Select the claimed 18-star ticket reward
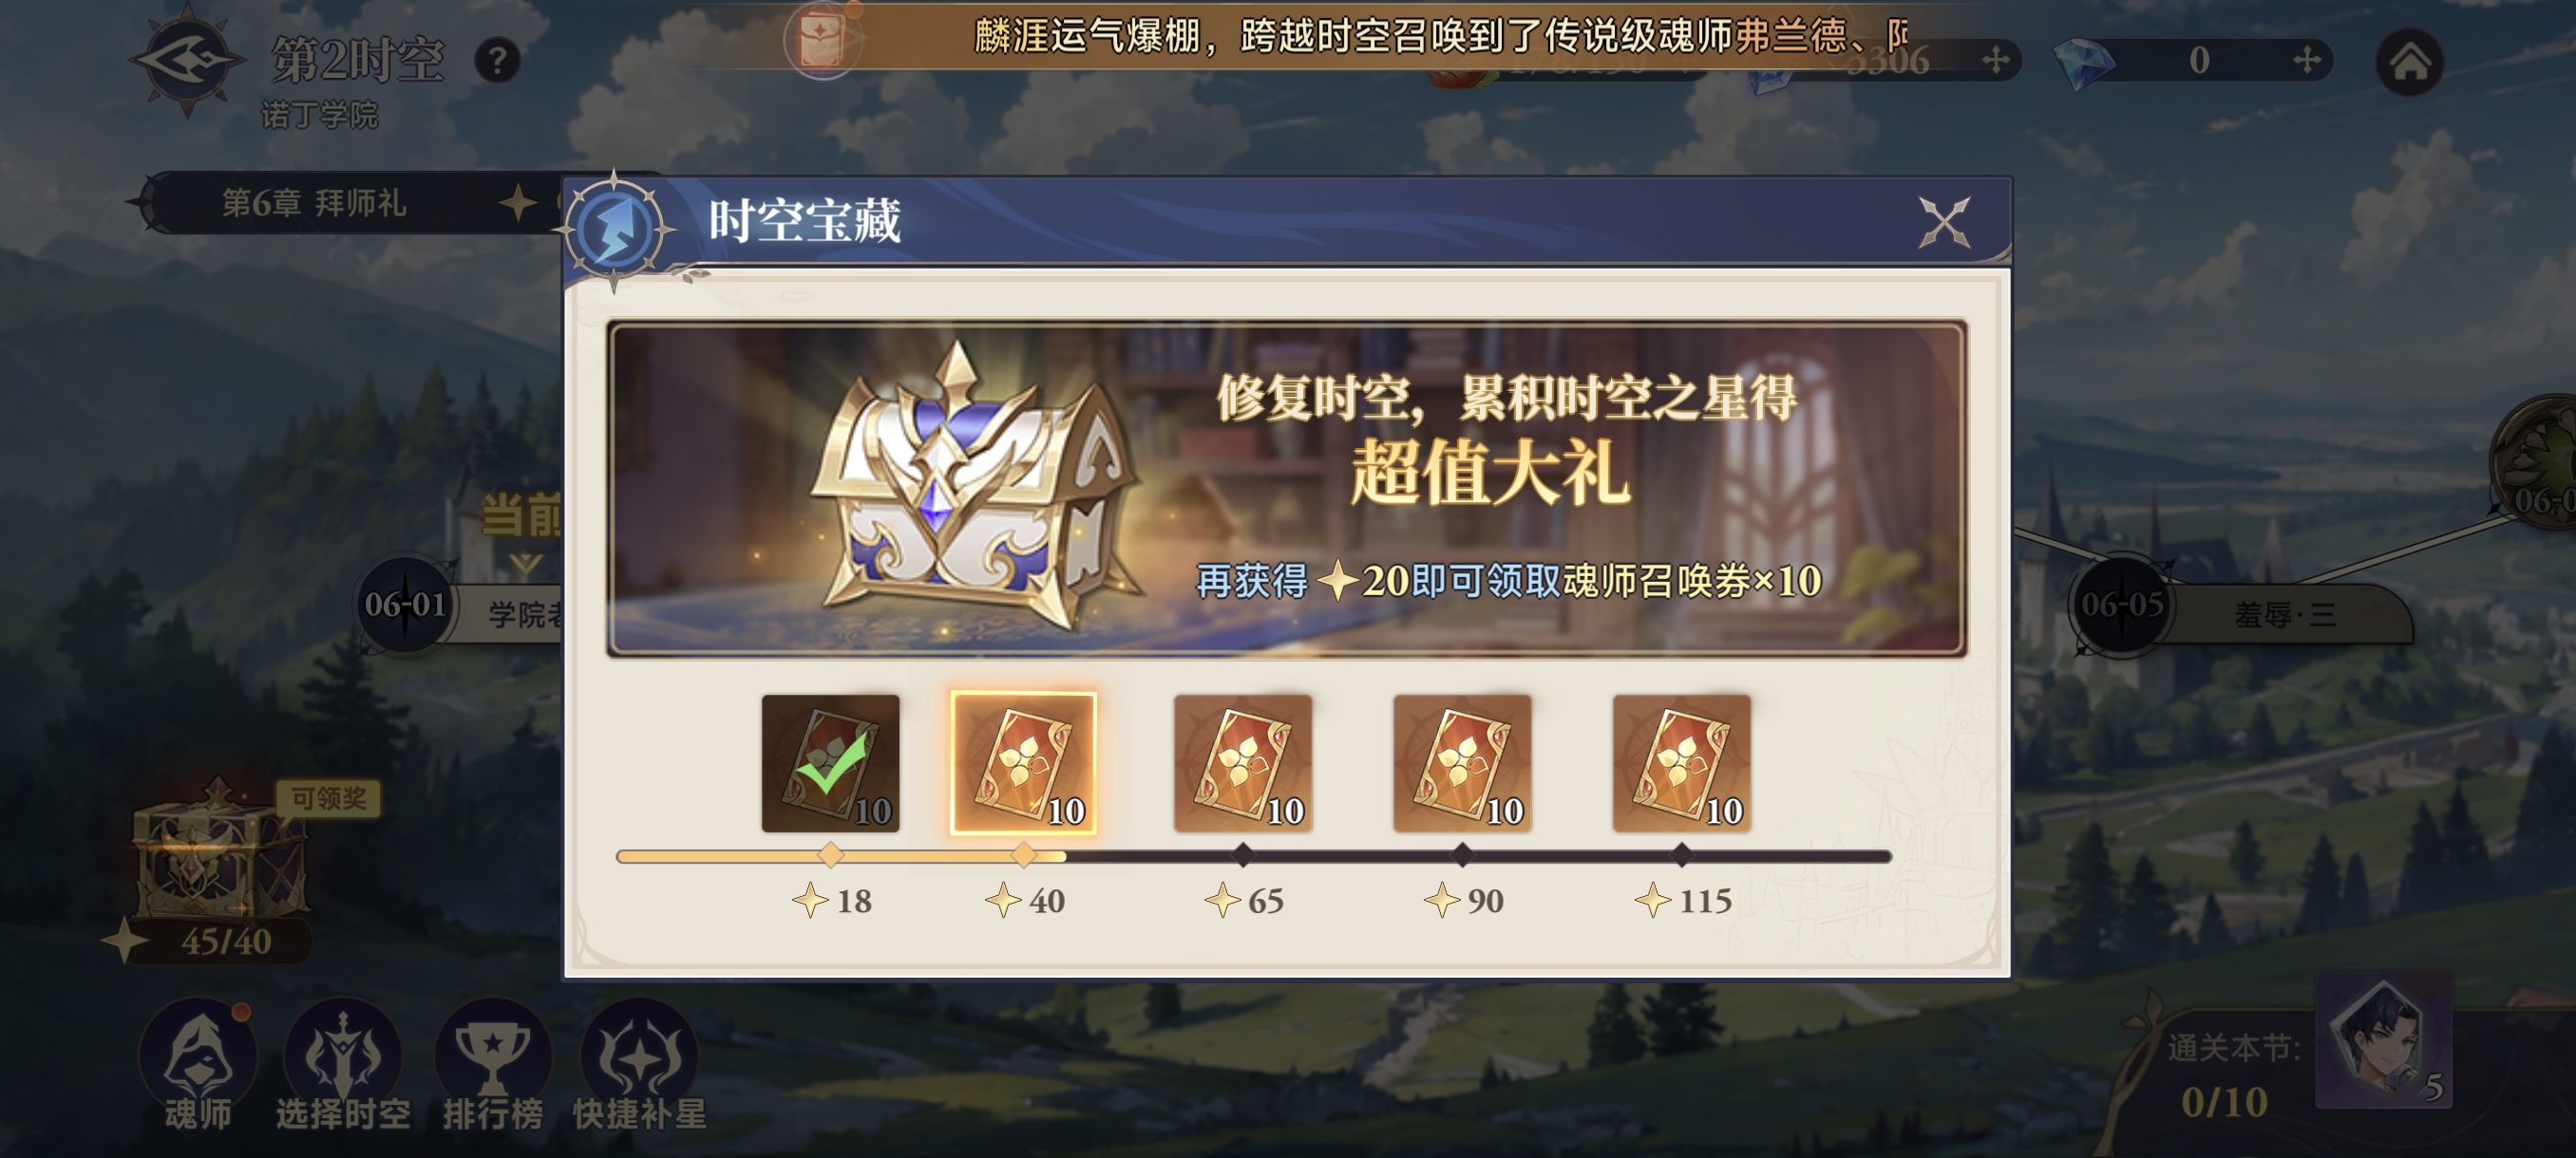This screenshot has width=2576, height=1158. [830, 762]
